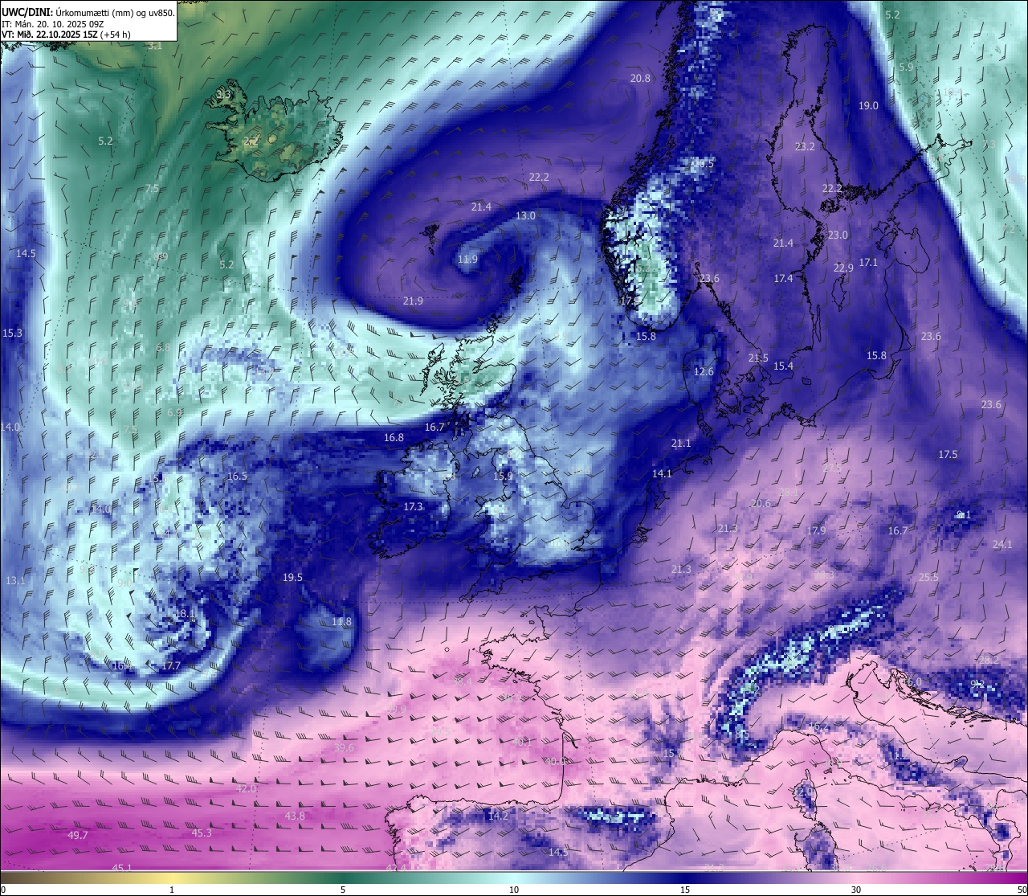
Task: Click the 18.1 value label
Action: (x=185, y=613)
